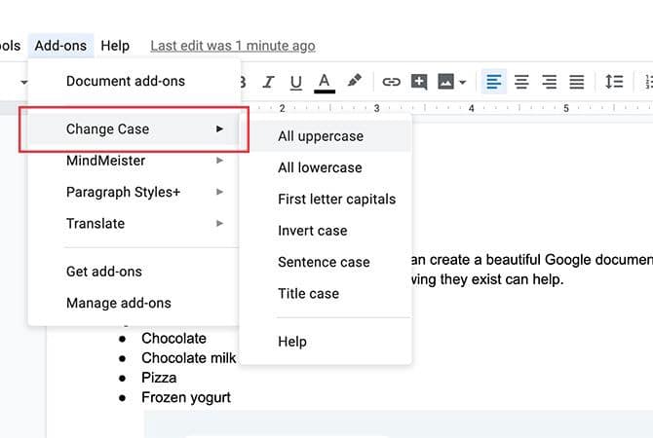This screenshot has width=653, height=438.
Task: Justify text alignment
Action: [x=577, y=82]
